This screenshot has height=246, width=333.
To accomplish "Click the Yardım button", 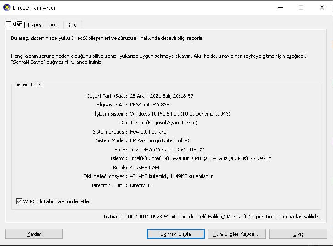I will point(34,234).
